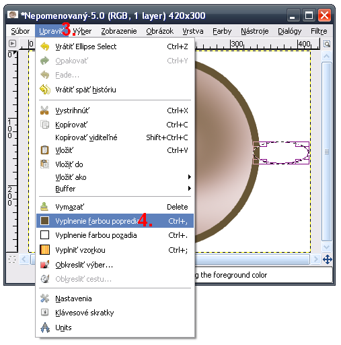Screen dimensions: 341x345
Task: Click the horizontal scrollbar left arrow
Action: click(x=24, y=259)
